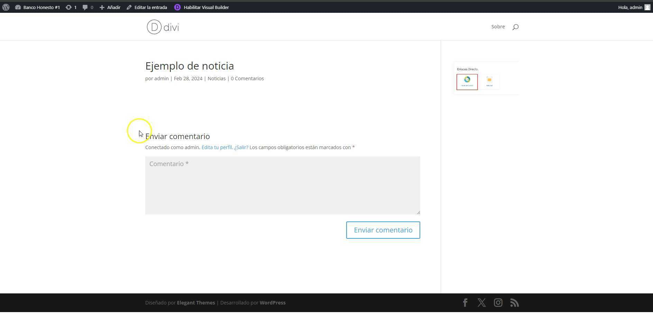Viewport: 653px width, 319px height.
Task: Open the Banco Honesto #1 site menu
Action: coord(38,7)
